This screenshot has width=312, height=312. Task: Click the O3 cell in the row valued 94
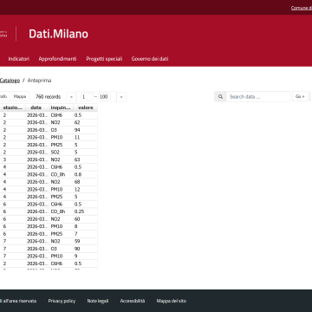[62, 130]
